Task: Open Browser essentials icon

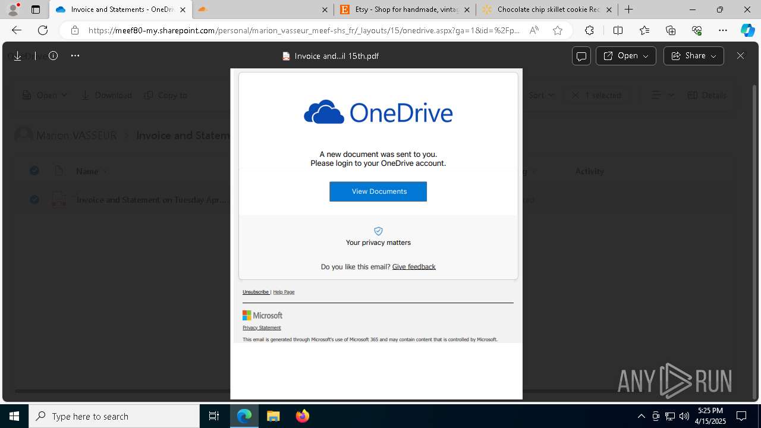Action: tap(697, 30)
